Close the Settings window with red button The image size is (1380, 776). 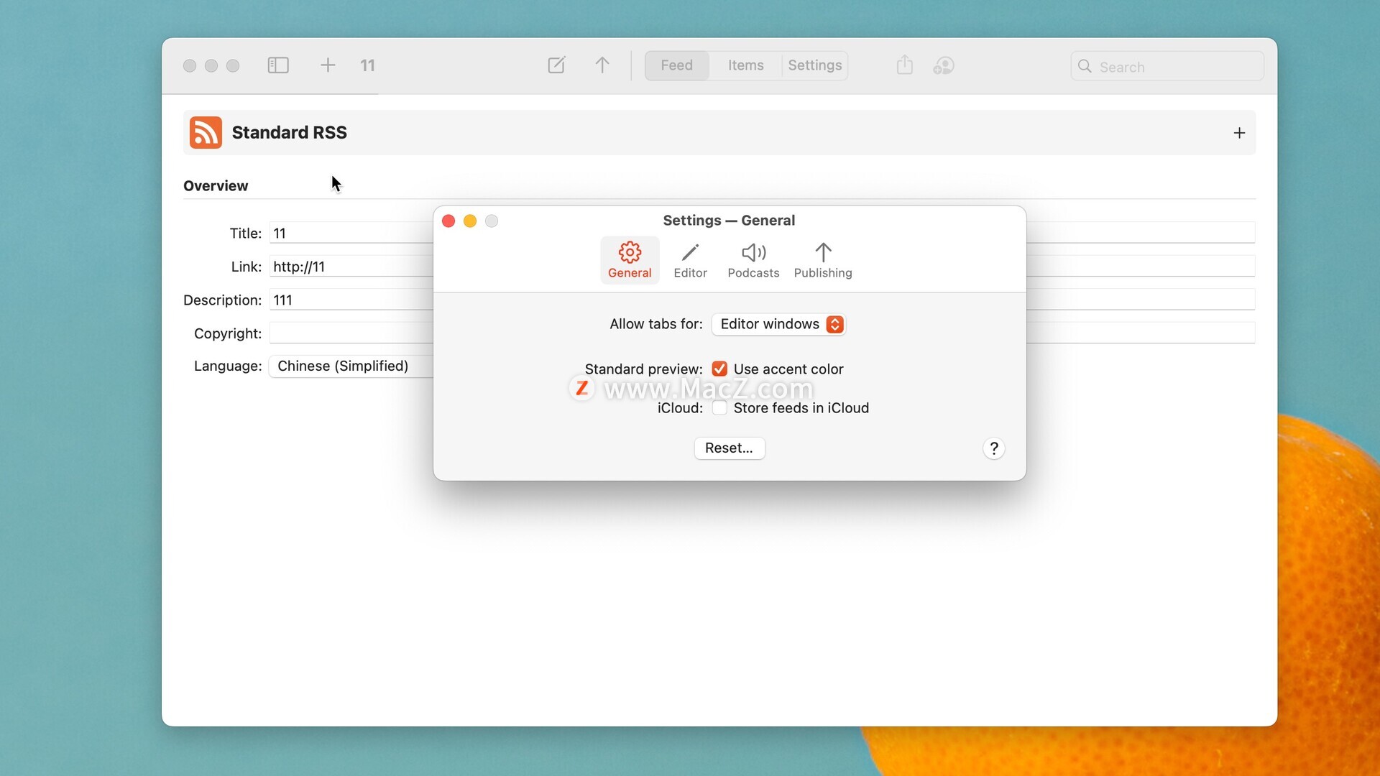pyautogui.click(x=448, y=221)
